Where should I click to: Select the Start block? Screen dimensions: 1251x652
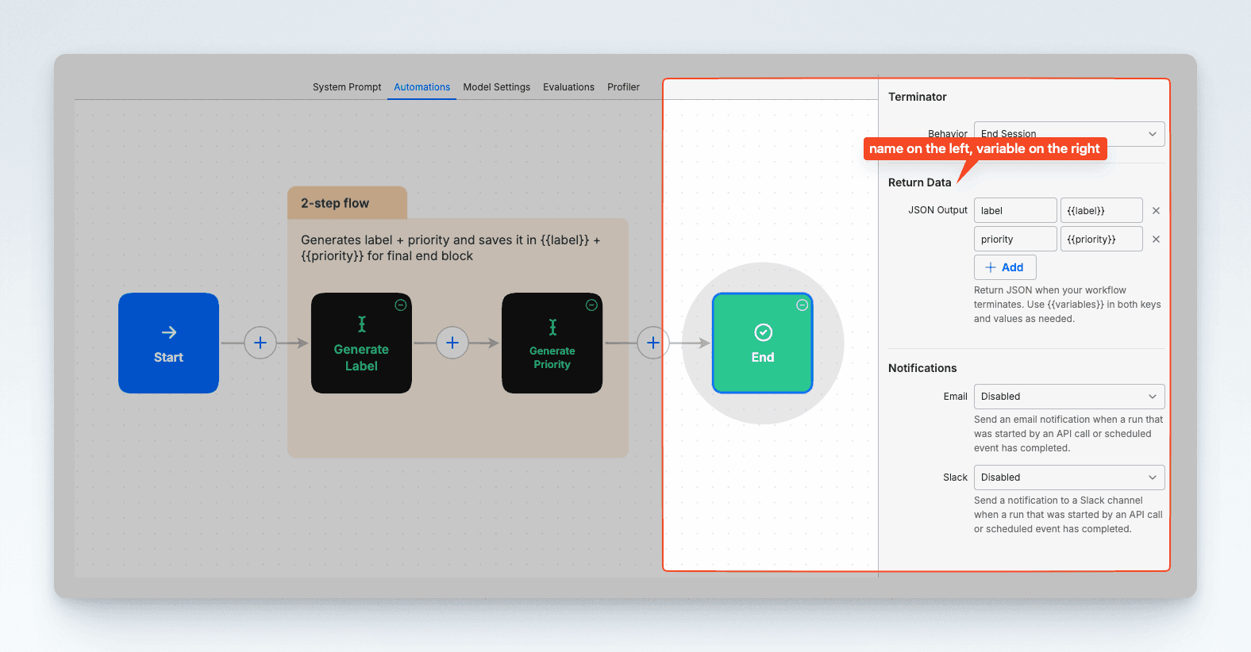tap(168, 343)
